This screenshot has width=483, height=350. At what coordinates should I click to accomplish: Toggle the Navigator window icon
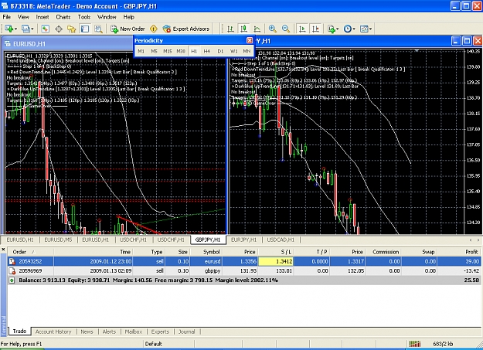tap(72, 29)
